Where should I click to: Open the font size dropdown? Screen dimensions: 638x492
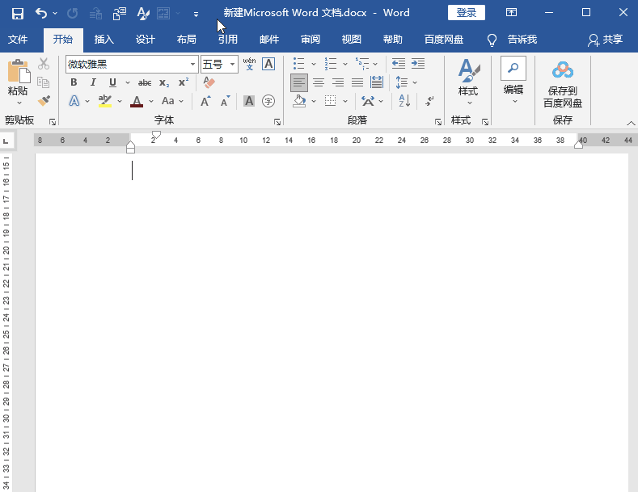tap(232, 65)
